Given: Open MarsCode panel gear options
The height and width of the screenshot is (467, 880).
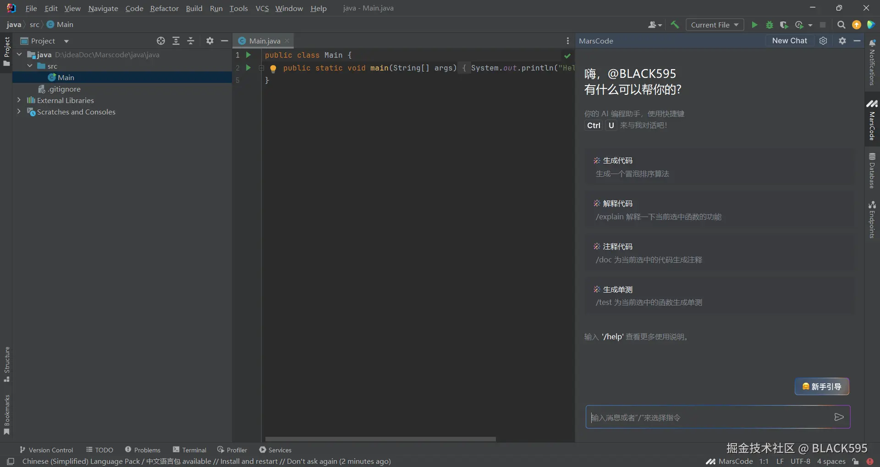Looking at the screenshot, I should coord(842,41).
